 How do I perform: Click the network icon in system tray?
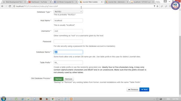point(161,99)
